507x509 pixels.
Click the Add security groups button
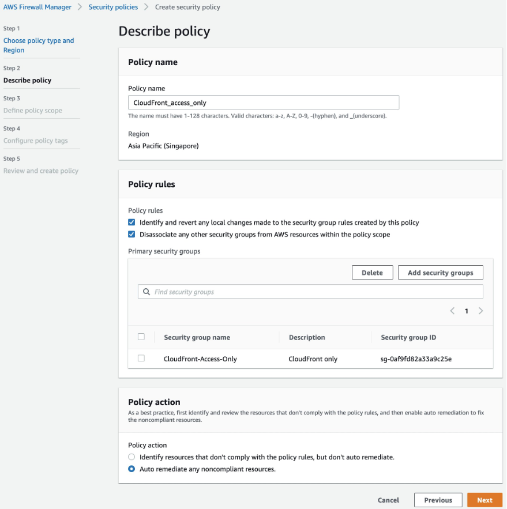tap(440, 272)
